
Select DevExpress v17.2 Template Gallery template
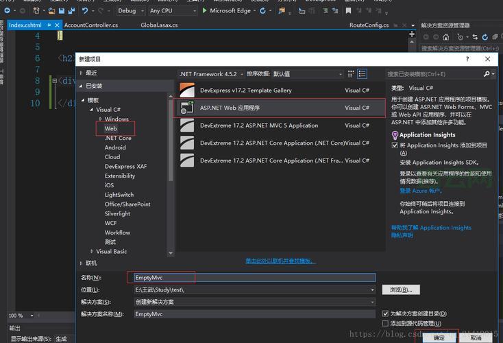pyautogui.click(x=245, y=90)
